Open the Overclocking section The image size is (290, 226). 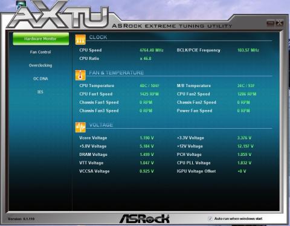pos(40,65)
